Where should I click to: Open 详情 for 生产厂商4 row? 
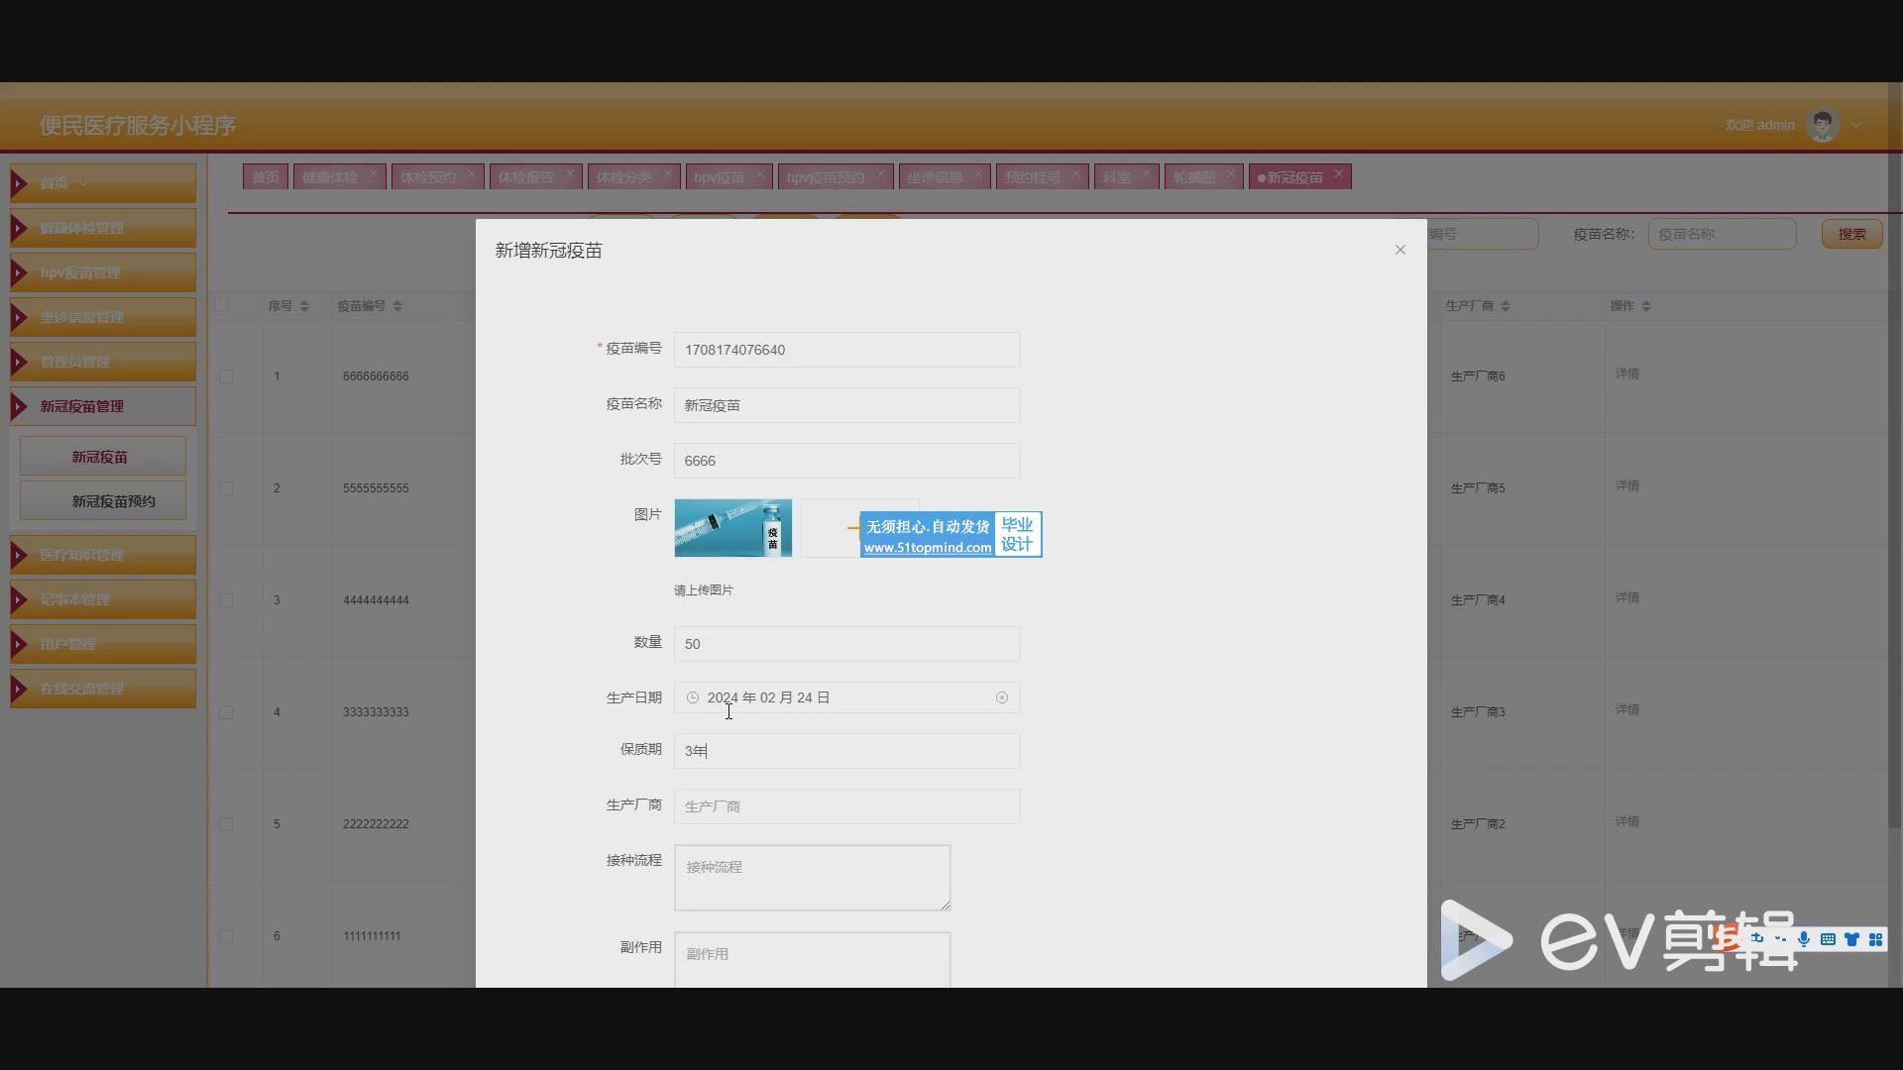point(1627,597)
